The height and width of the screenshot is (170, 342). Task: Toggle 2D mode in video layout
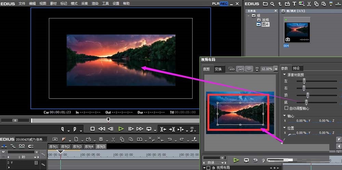[x=232, y=69]
